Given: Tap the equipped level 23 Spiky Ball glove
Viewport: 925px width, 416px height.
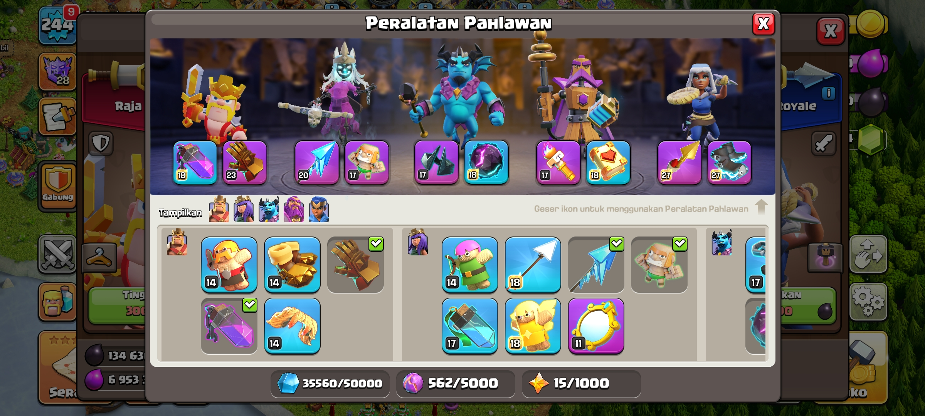Looking at the screenshot, I should tap(245, 163).
